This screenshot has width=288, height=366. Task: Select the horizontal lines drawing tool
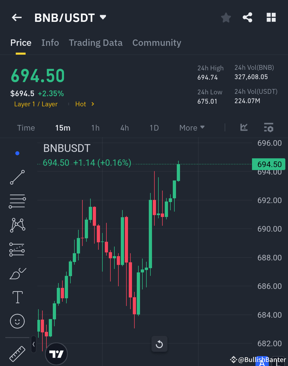click(17, 201)
